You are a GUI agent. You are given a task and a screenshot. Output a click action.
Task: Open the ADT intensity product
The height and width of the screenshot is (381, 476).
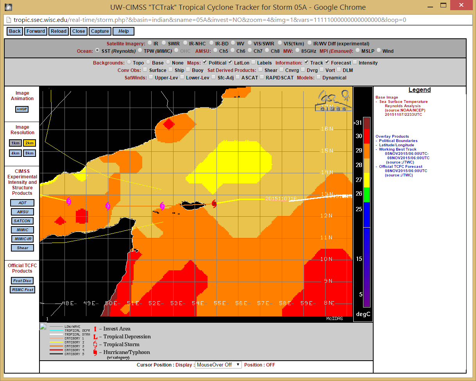tap(22, 203)
